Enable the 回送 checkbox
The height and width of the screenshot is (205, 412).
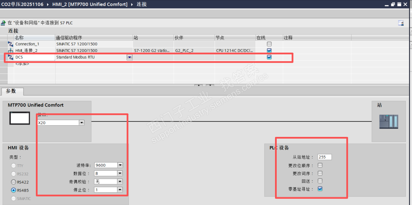(x=320, y=181)
